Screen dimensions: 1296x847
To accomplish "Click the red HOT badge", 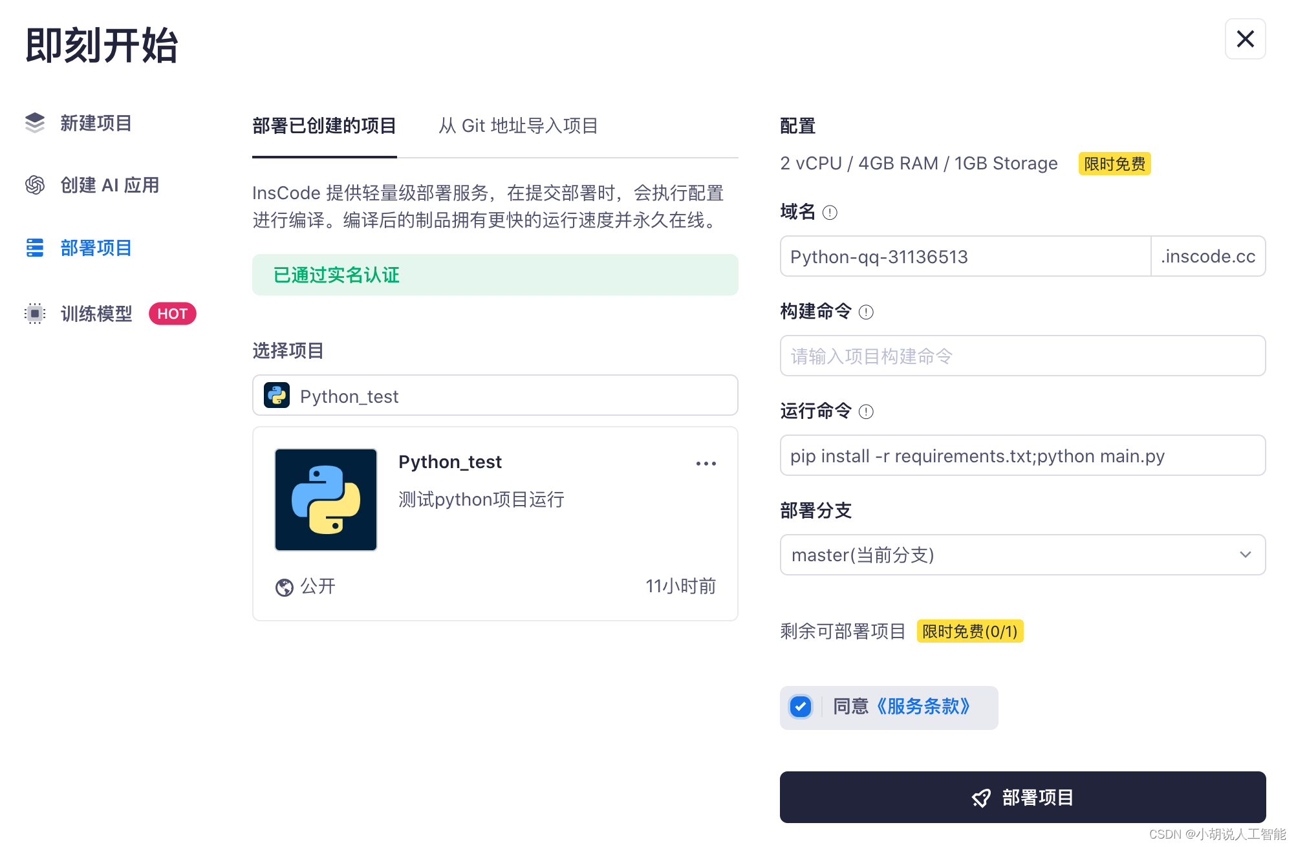I will click(172, 314).
